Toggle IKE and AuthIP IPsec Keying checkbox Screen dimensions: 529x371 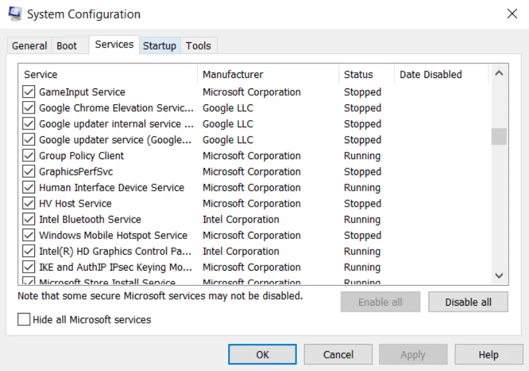click(28, 267)
